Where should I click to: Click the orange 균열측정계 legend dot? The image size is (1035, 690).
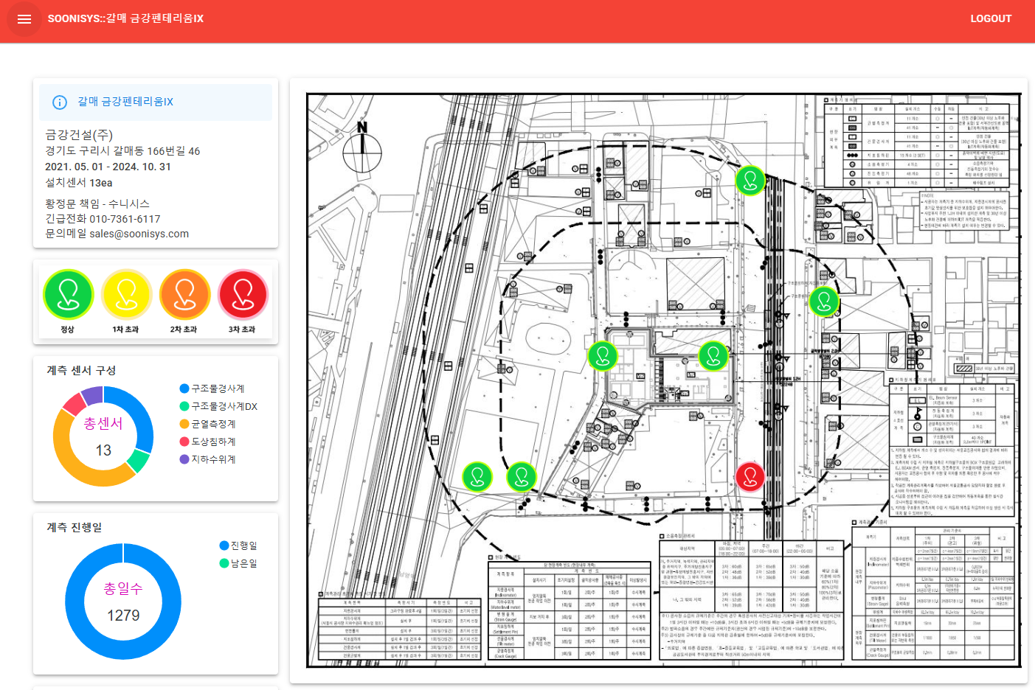click(184, 424)
